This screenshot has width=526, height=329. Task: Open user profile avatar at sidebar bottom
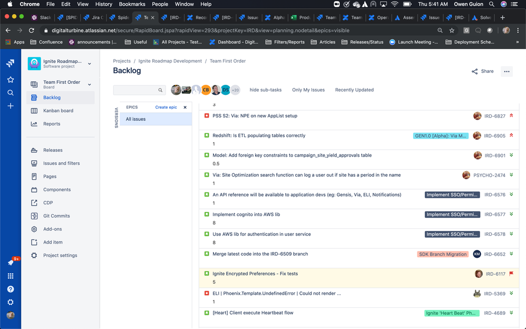tap(11, 315)
